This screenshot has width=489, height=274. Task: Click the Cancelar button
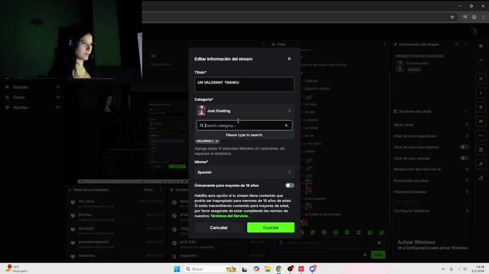(219, 228)
